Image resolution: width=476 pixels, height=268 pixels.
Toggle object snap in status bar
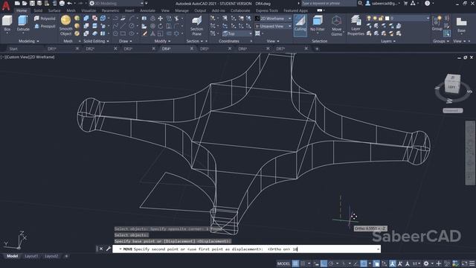pyautogui.click(x=364, y=264)
